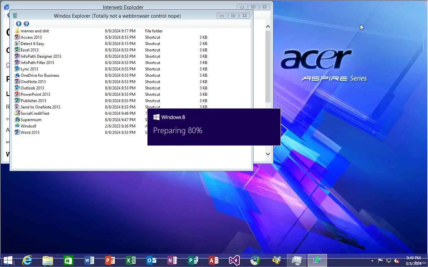
Task: Select the Windos9 file icon
Action: pyautogui.click(x=17, y=126)
